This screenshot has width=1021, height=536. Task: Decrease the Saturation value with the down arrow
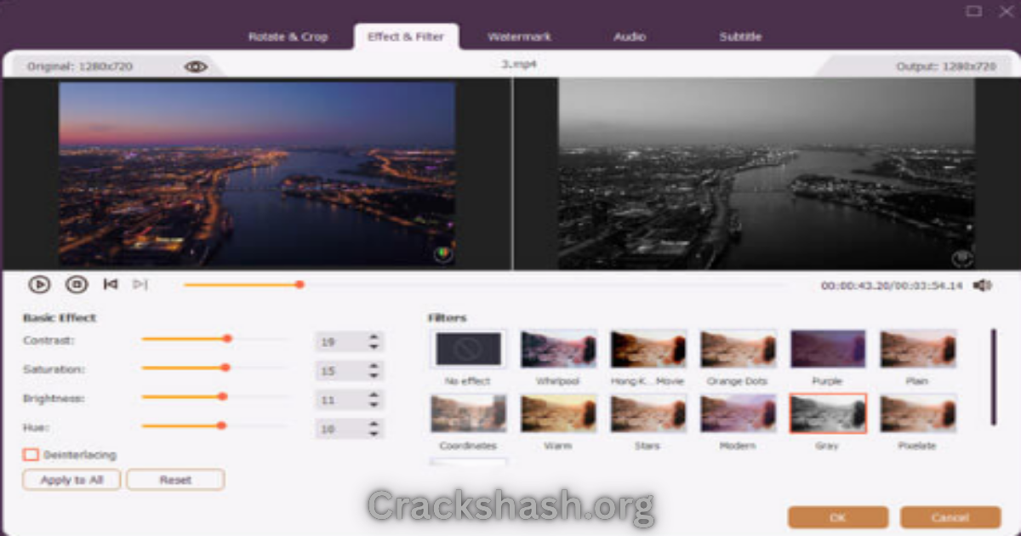pyautogui.click(x=374, y=376)
